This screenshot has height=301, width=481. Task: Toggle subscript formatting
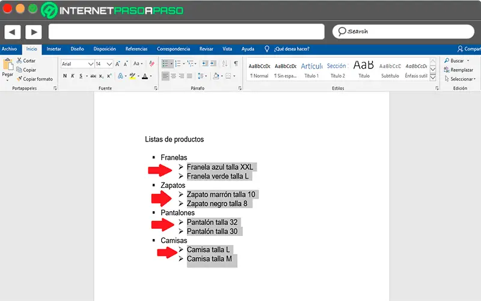click(x=101, y=76)
